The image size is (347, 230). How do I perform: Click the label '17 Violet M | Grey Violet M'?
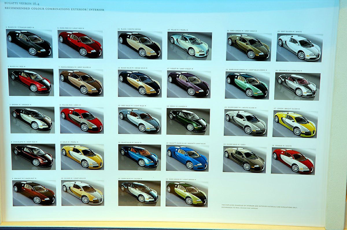point(180,68)
